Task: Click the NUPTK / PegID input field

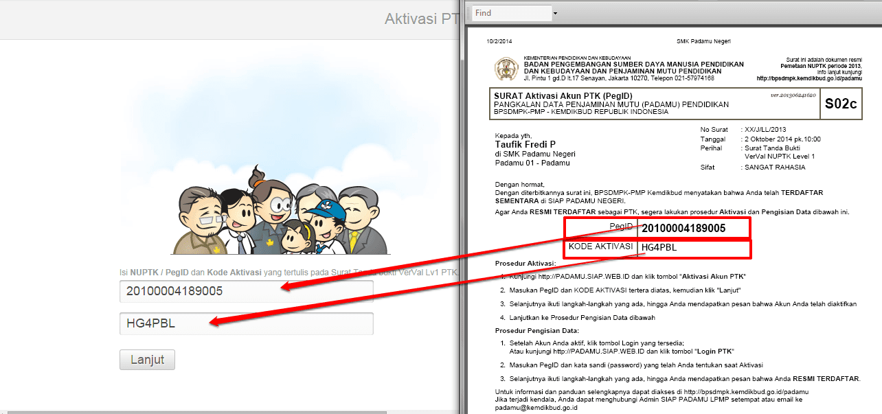Action: [x=246, y=291]
